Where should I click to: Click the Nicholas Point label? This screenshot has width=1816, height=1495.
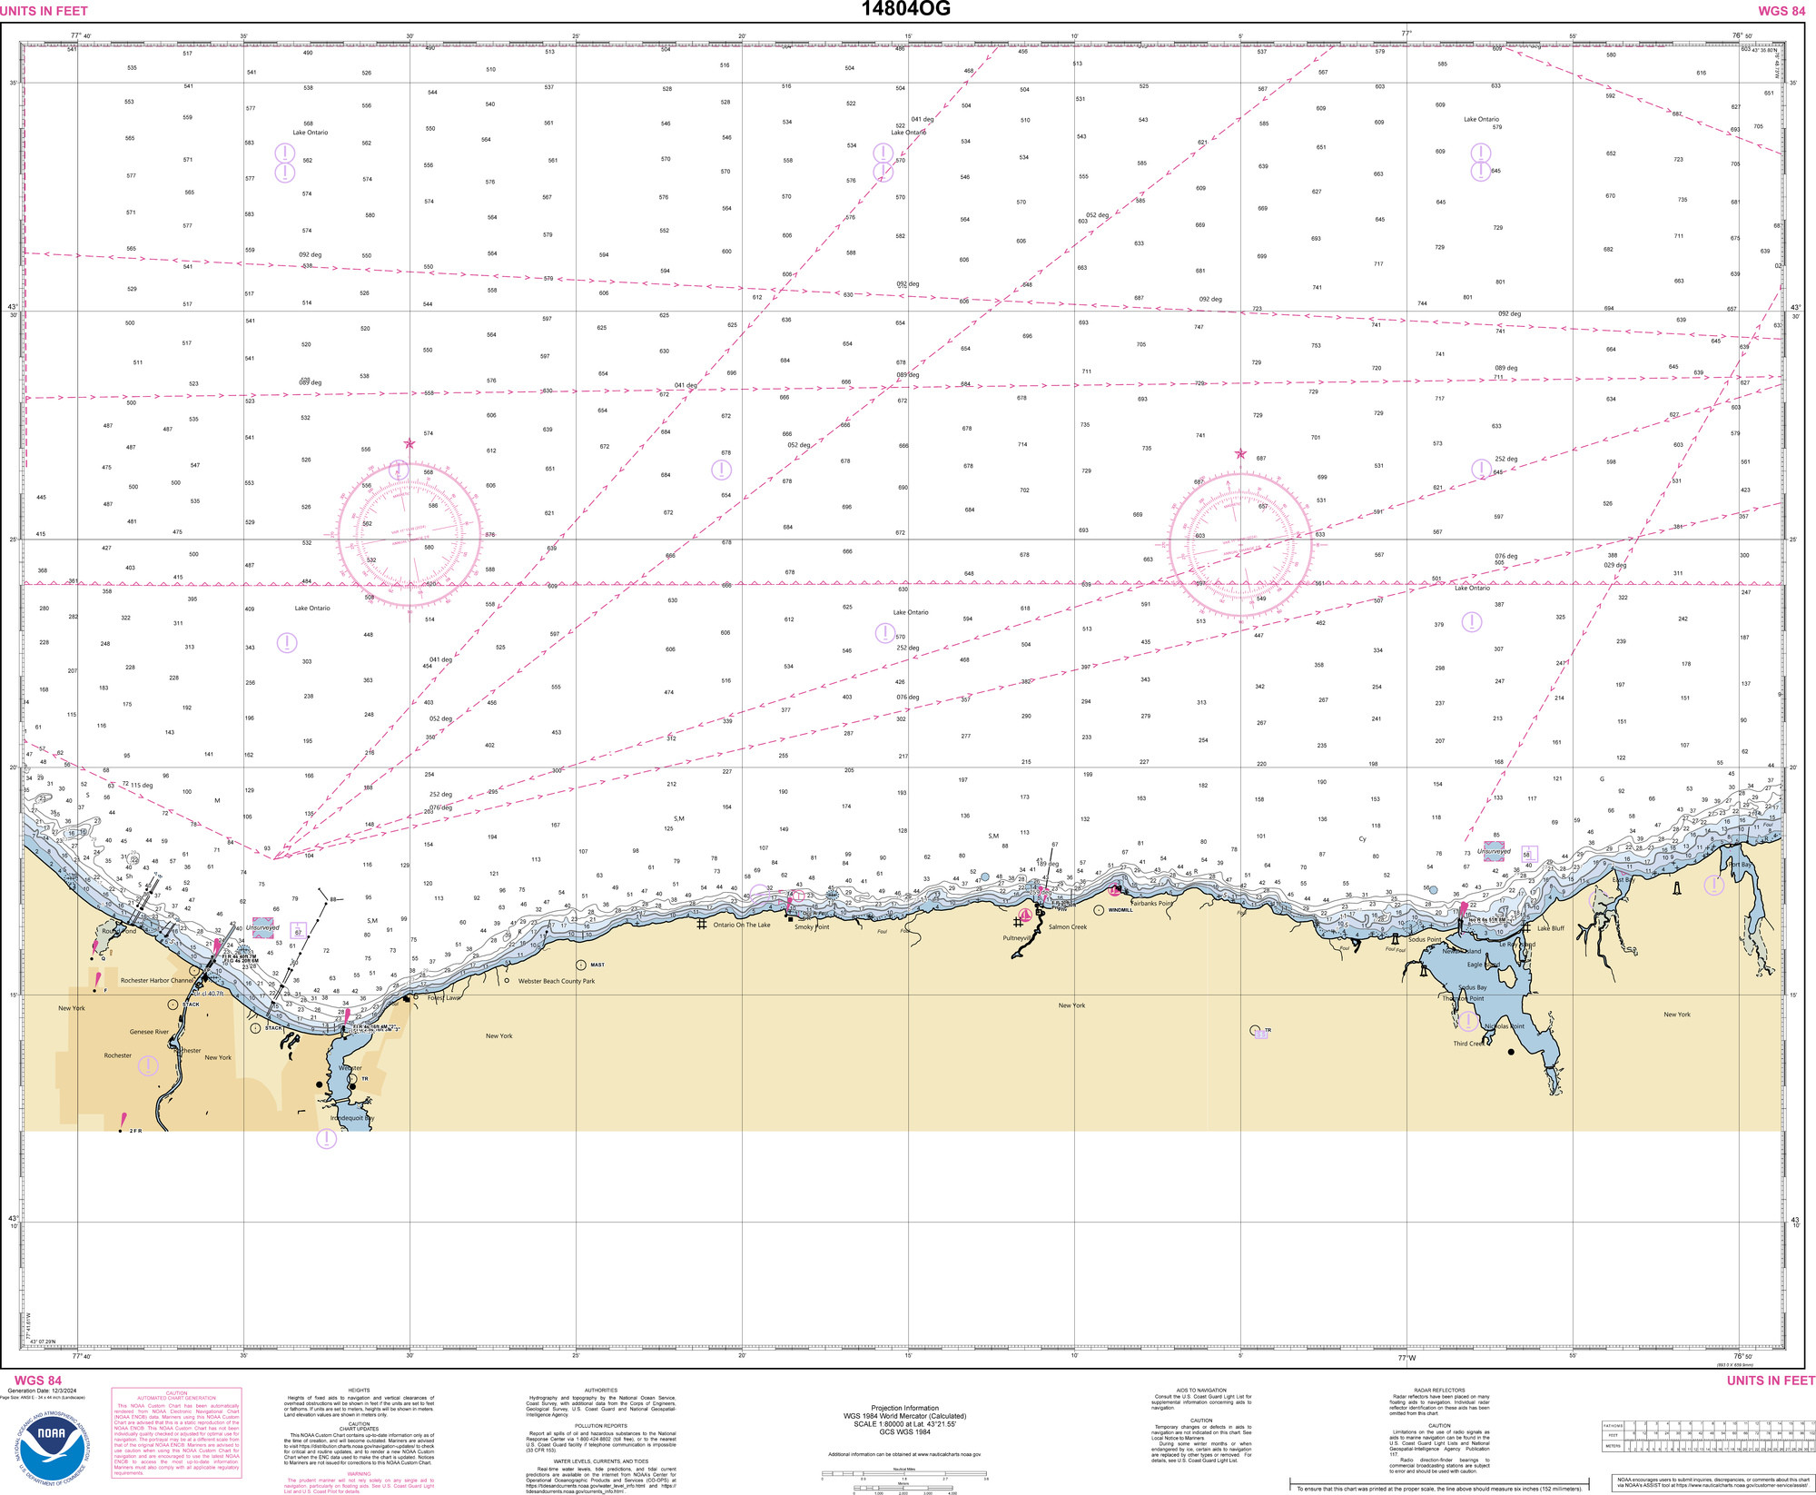1505,1026
